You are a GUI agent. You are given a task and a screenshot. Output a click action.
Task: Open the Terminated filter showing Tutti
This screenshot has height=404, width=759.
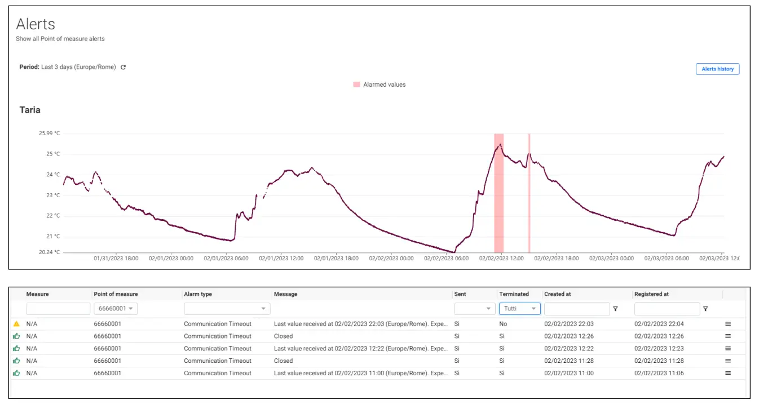pyautogui.click(x=519, y=309)
